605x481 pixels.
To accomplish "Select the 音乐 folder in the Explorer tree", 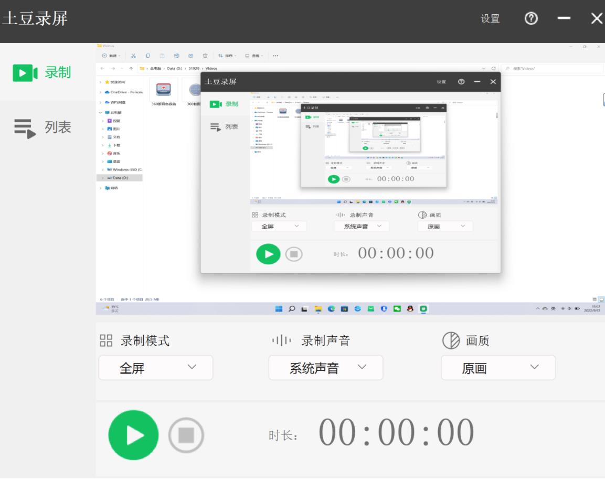I will pos(114,154).
